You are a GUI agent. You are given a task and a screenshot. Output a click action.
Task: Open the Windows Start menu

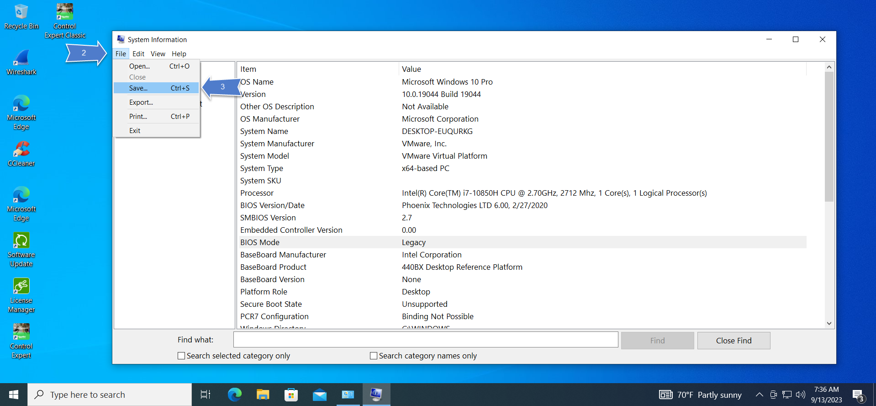coord(14,395)
